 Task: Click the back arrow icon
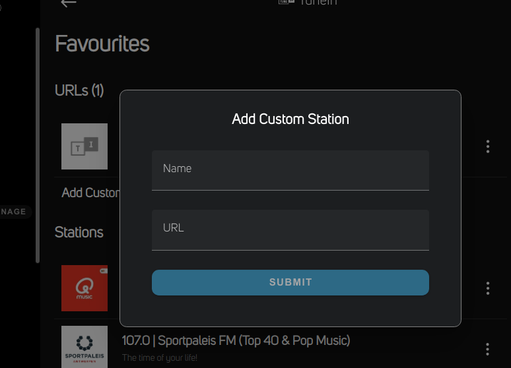(68, 3)
